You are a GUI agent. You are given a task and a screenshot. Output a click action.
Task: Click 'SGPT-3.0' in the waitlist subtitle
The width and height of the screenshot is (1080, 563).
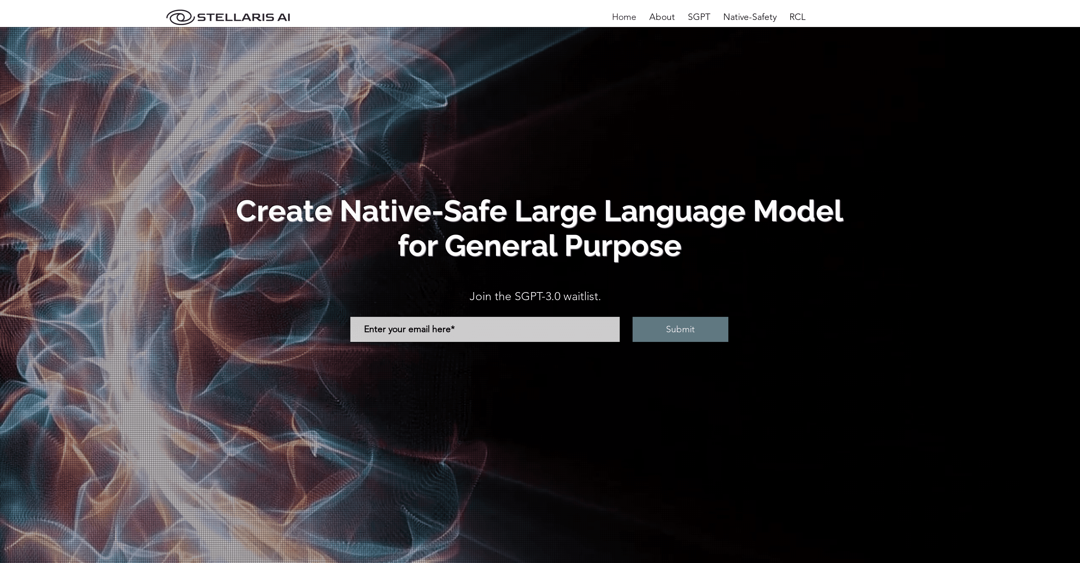(537, 296)
